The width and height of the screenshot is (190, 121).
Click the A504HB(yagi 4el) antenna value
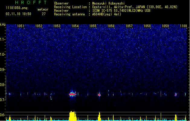(x=107, y=14)
